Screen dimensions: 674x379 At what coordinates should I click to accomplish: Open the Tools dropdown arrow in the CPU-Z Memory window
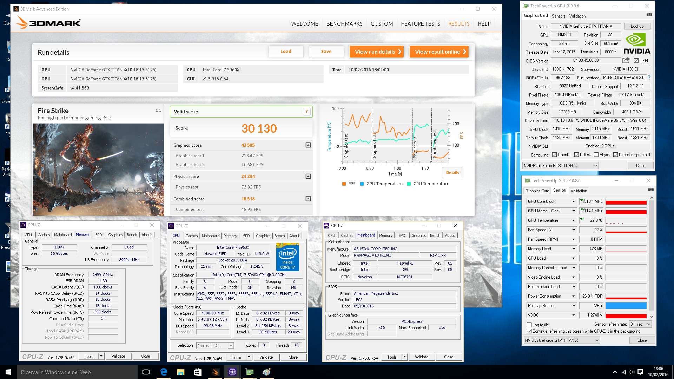tap(101, 356)
